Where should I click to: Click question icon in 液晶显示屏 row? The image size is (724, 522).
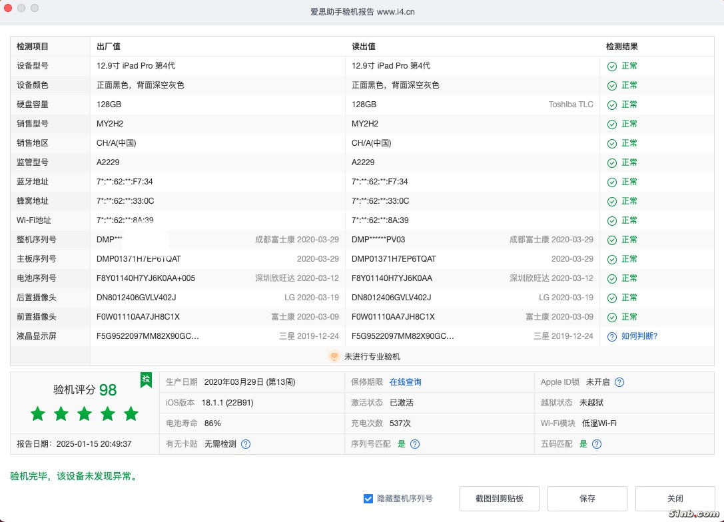[611, 337]
